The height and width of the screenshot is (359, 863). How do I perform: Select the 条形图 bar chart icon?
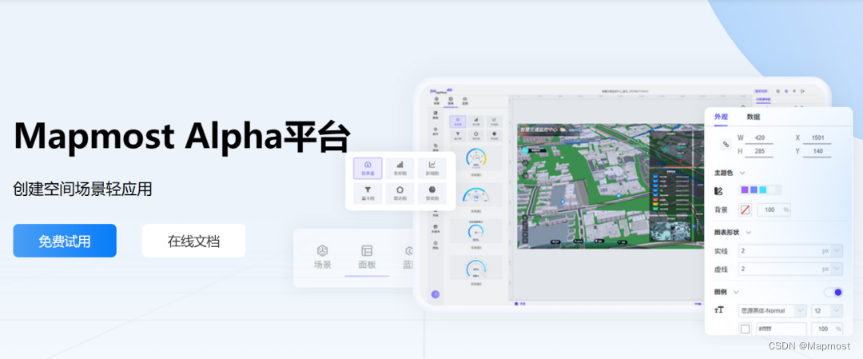click(x=400, y=169)
